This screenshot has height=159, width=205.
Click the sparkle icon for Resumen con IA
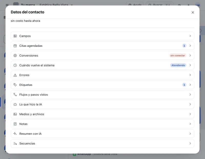point(15,134)
